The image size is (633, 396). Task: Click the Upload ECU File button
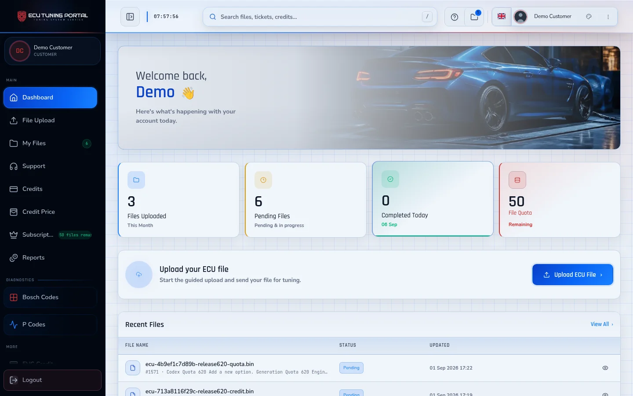[x=573, y=275]
